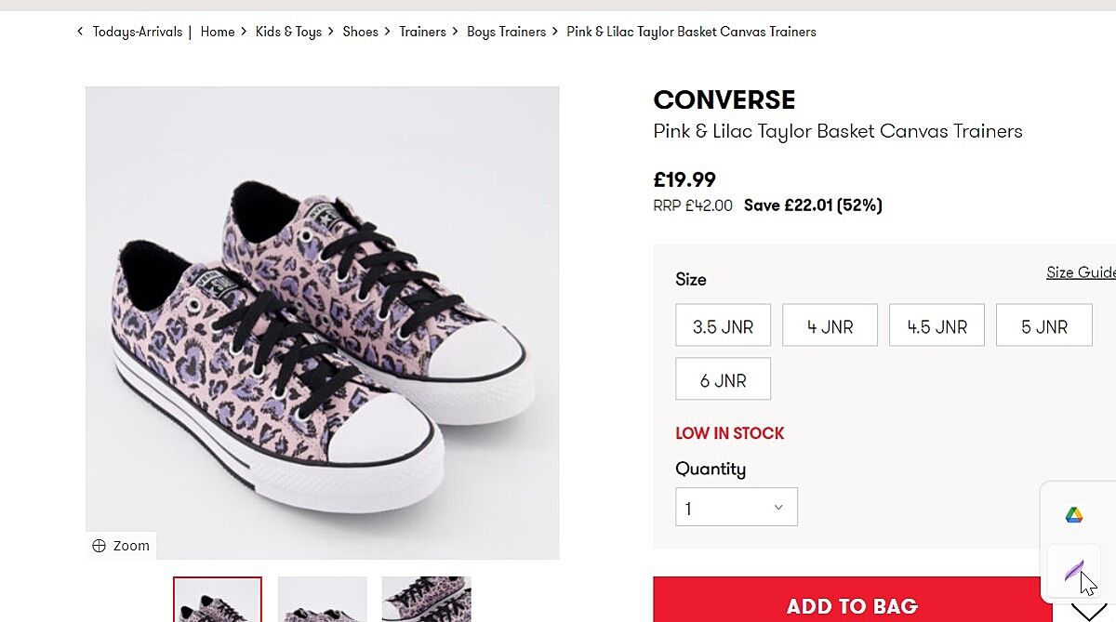The height and width of the screenshot is (622, 1116).
Task: Click the purple feather extension icon
Action: coord(1073,569)
